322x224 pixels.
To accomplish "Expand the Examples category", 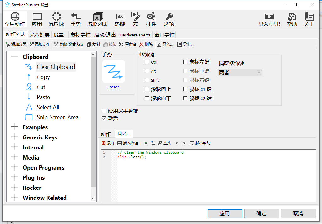I will click(x=14, y=127).
